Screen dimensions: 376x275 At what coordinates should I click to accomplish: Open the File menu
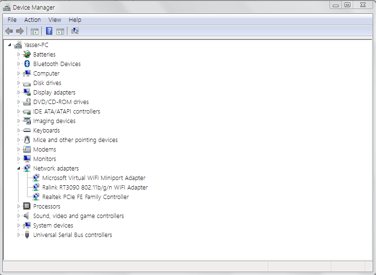[x=12, y=19]
